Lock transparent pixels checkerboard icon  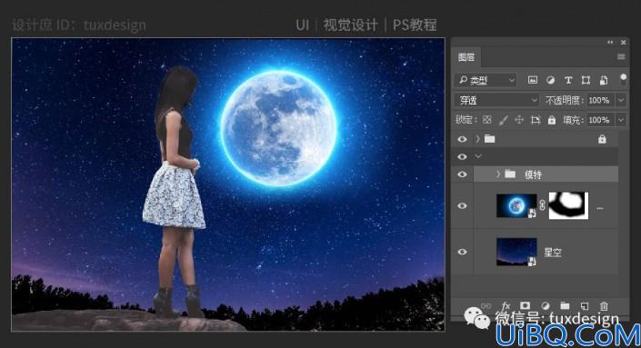(486, 120)
